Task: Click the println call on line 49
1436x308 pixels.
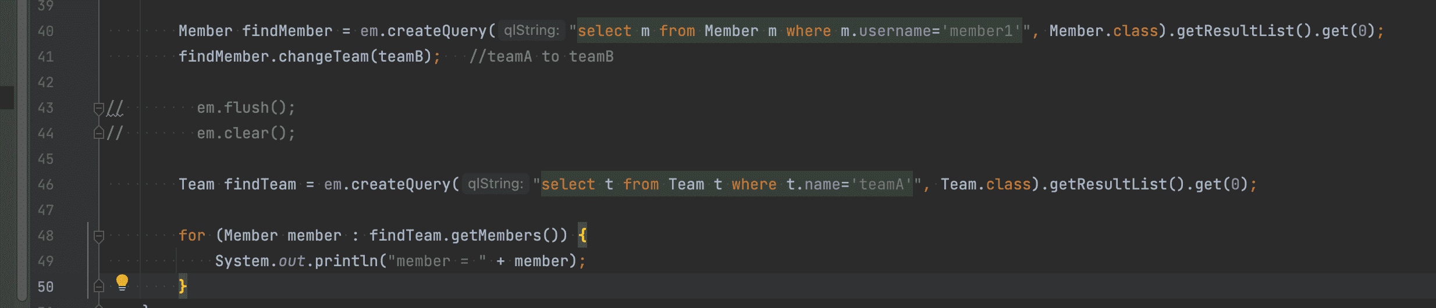Action: (x=346, y=261)
